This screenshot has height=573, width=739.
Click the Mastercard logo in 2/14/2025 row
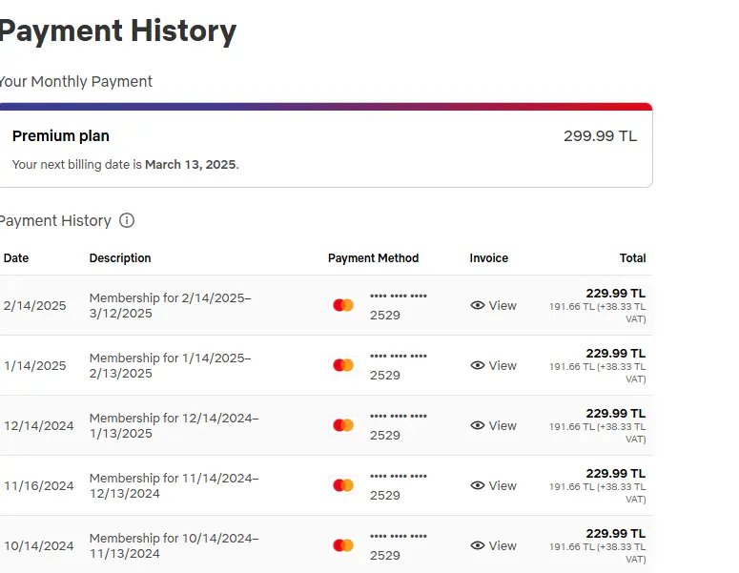click(343, 305)
